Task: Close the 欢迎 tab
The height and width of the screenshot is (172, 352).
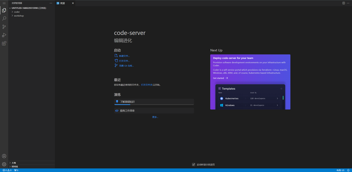Action: (x=73, y=3)
